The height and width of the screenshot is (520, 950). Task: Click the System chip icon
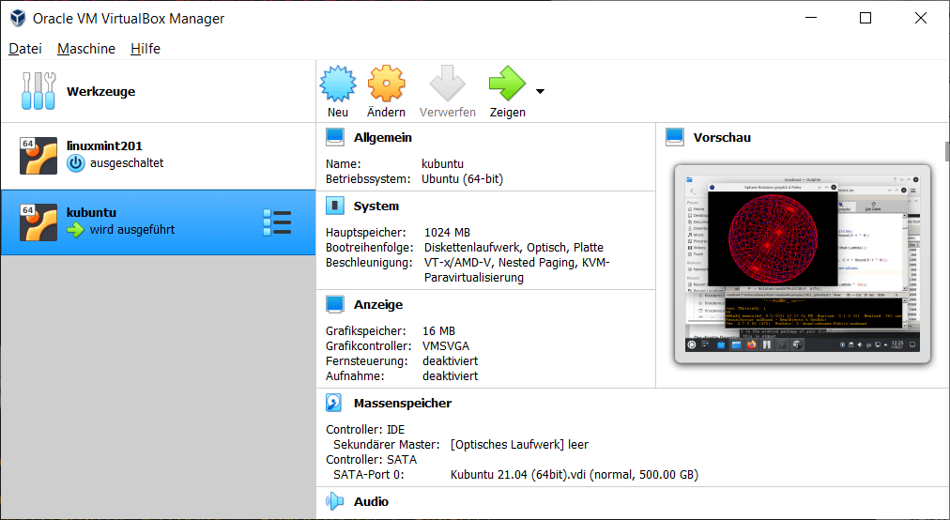coord(335,206)
